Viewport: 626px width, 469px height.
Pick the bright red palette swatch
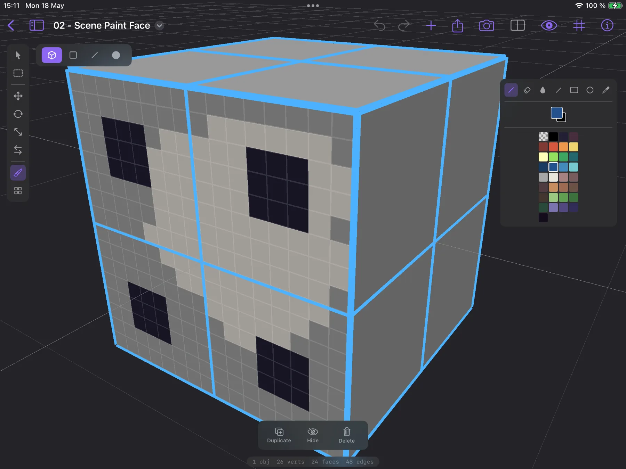point(553,147)
